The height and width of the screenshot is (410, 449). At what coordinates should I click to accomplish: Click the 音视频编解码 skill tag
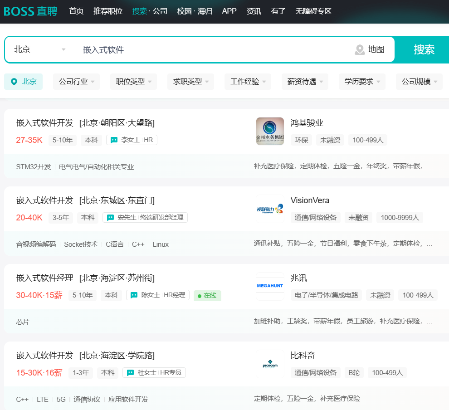pos(36,244)
